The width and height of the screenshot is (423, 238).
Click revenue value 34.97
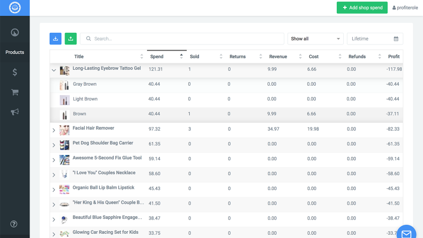point(273,129)
